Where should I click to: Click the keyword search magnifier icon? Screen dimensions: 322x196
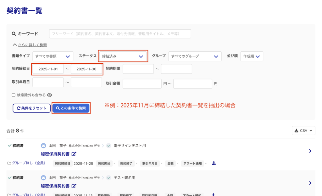(x=14, y=34)
